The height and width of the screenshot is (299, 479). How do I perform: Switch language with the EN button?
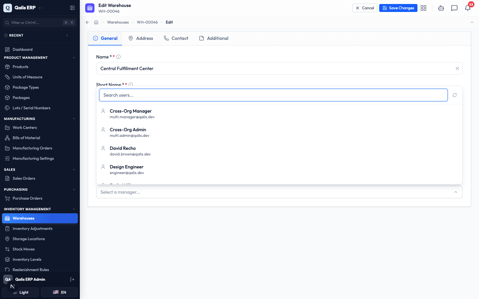click(x=60, y=292)
